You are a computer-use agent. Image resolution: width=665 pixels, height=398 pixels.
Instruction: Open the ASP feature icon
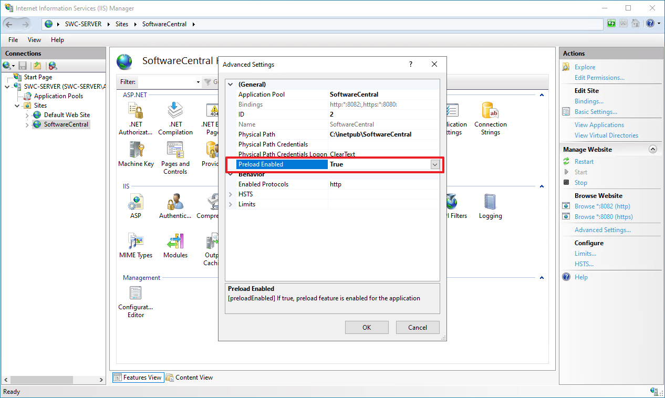point(136,203)
